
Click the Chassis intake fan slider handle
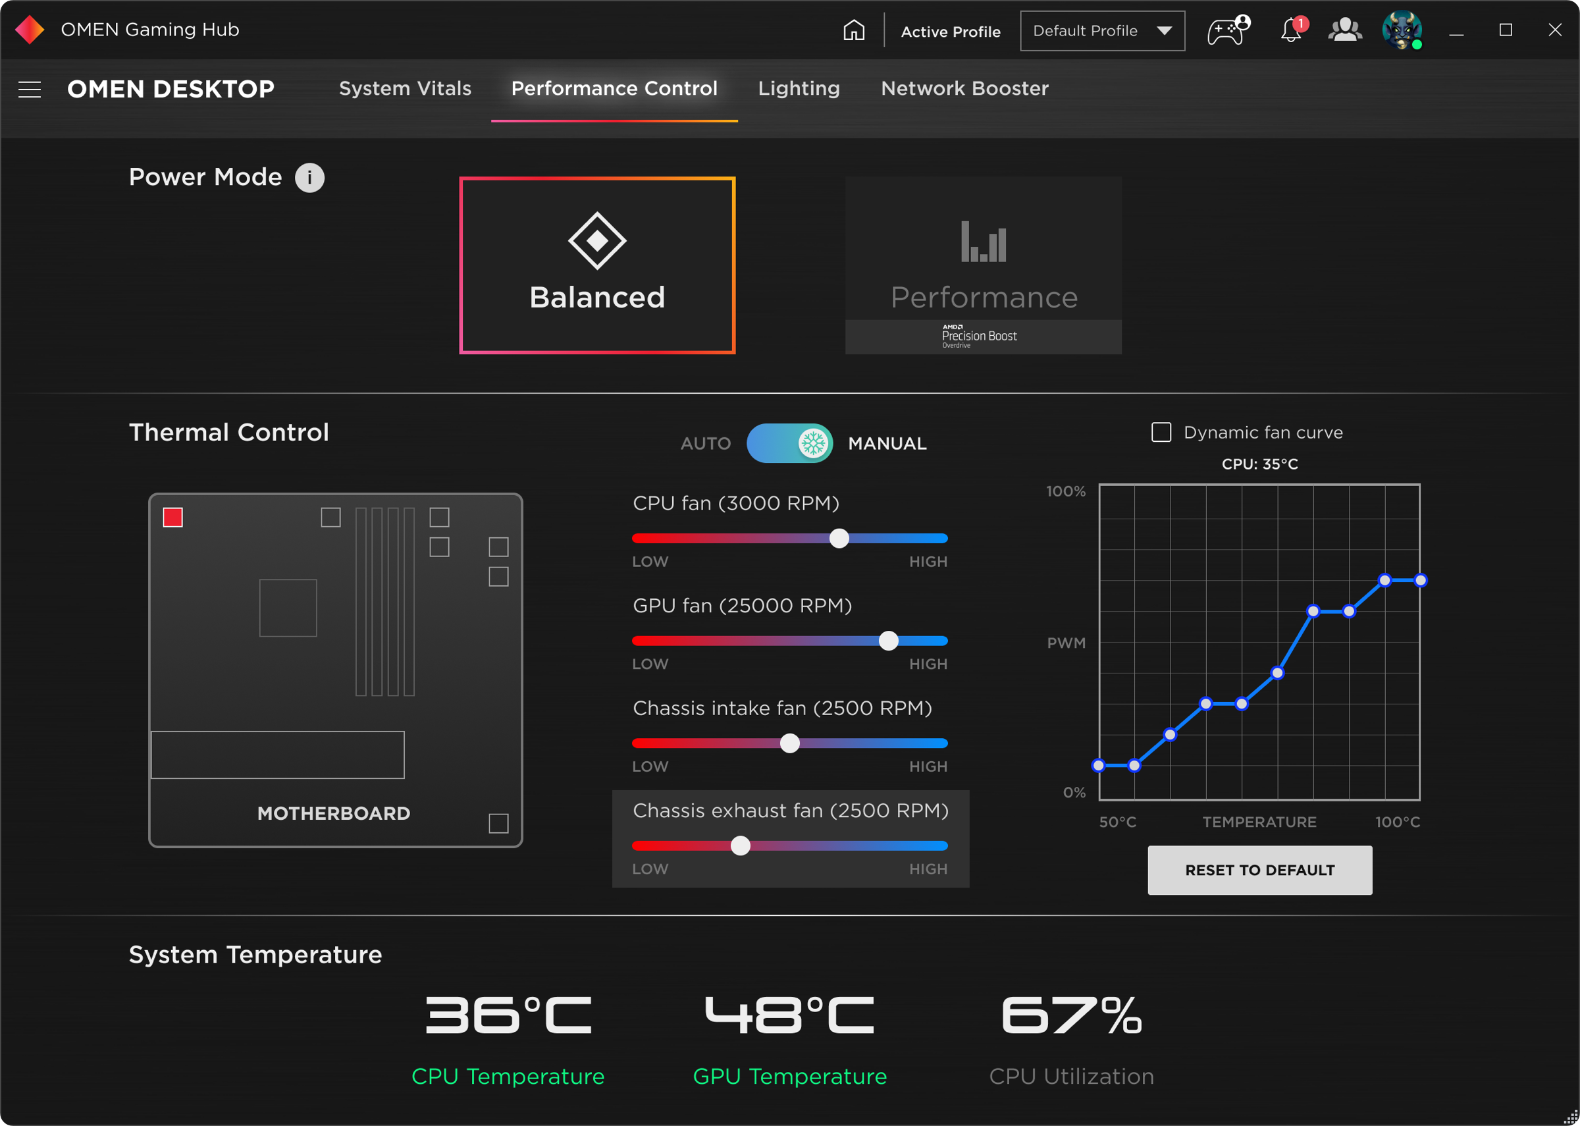(x=790, y=744)
